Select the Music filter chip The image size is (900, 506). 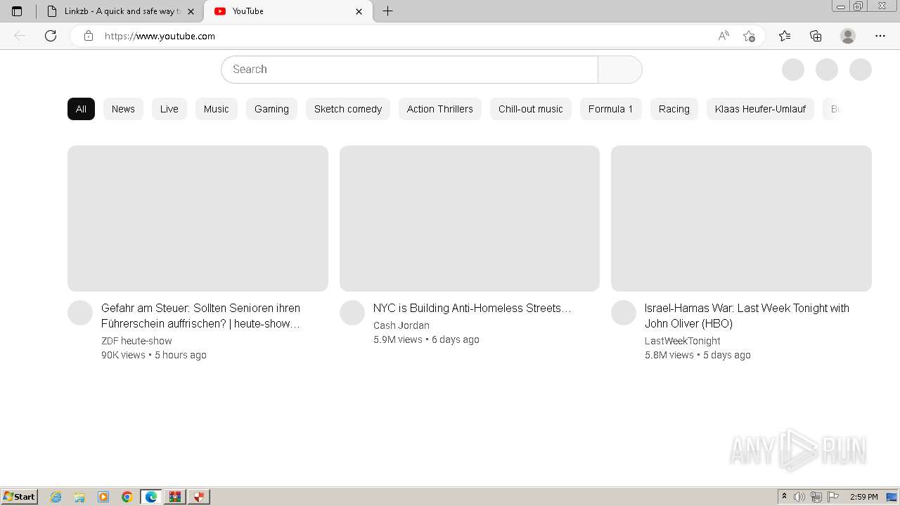pos(217,109)
